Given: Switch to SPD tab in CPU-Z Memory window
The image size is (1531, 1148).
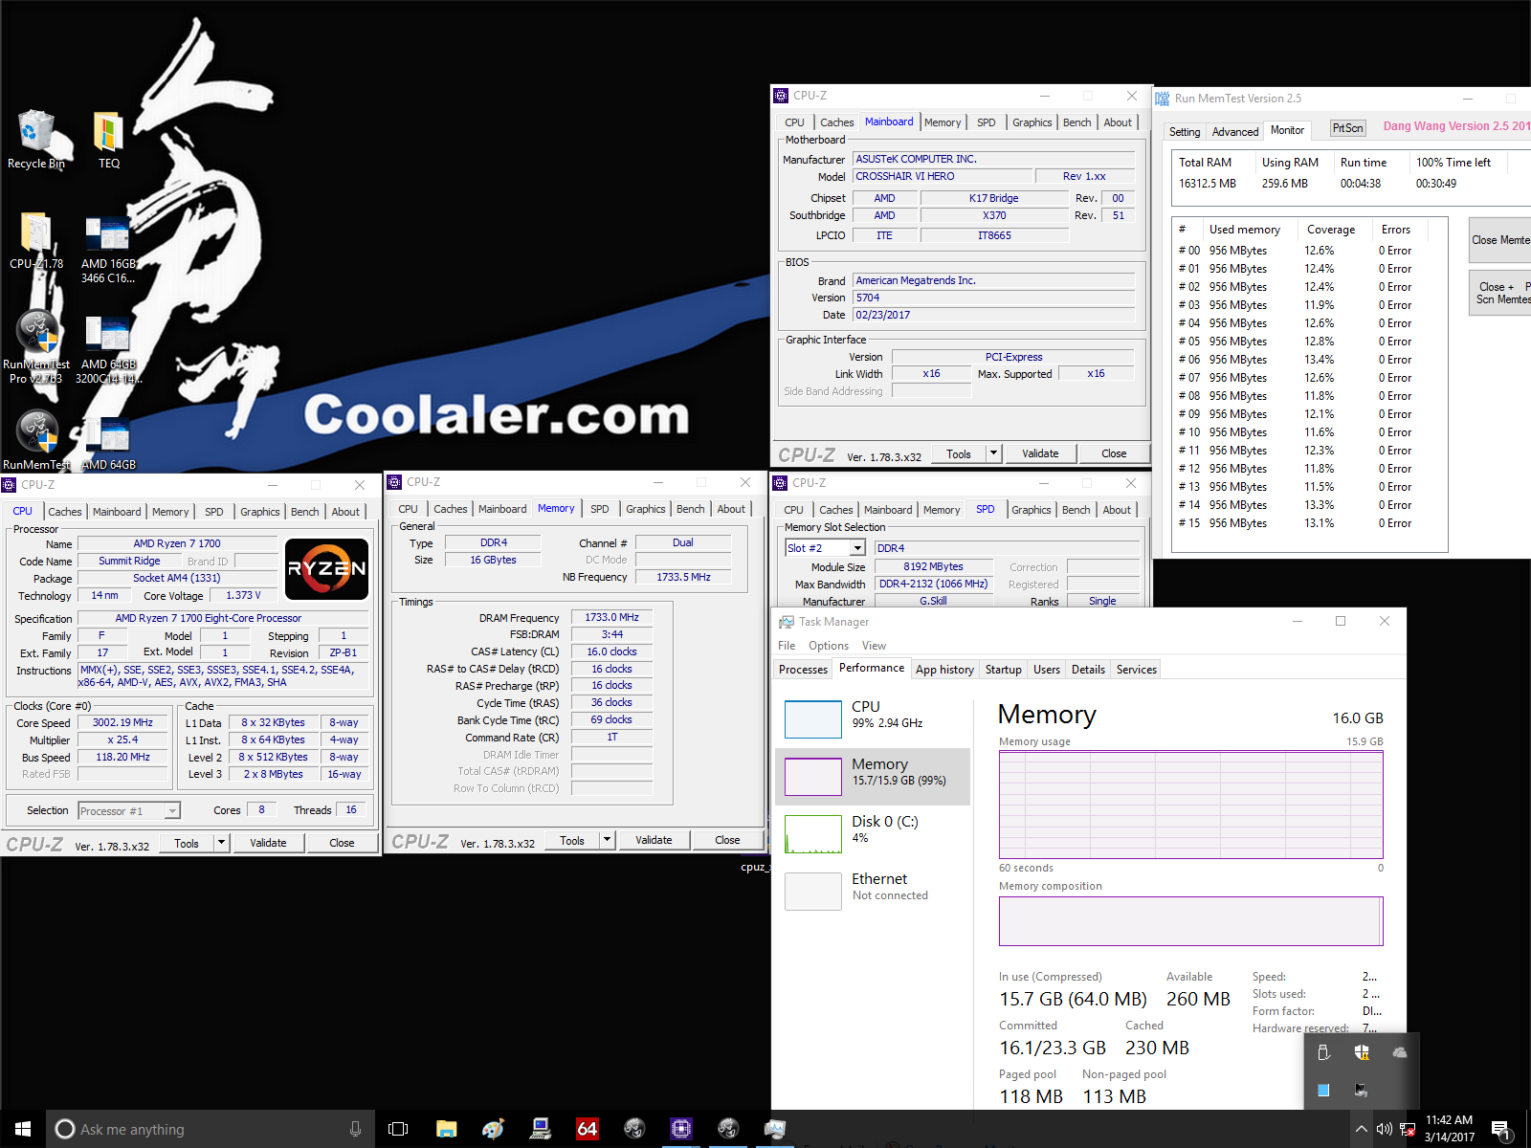Looking at the screenshot, I should pyautogui.click(x=600, y=509).
